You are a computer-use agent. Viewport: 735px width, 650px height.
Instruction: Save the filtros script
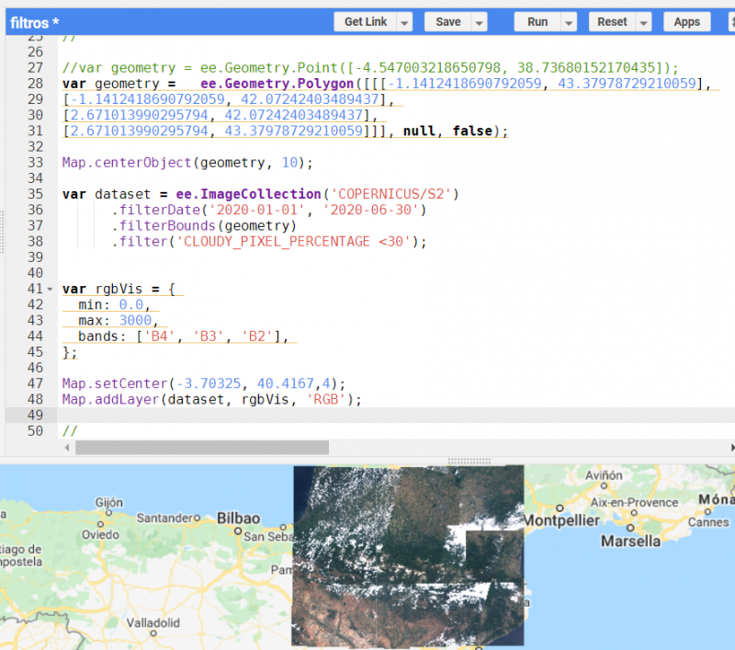click(449, 21)
